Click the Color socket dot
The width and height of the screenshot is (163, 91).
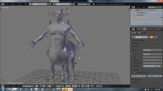coord(132,54)
